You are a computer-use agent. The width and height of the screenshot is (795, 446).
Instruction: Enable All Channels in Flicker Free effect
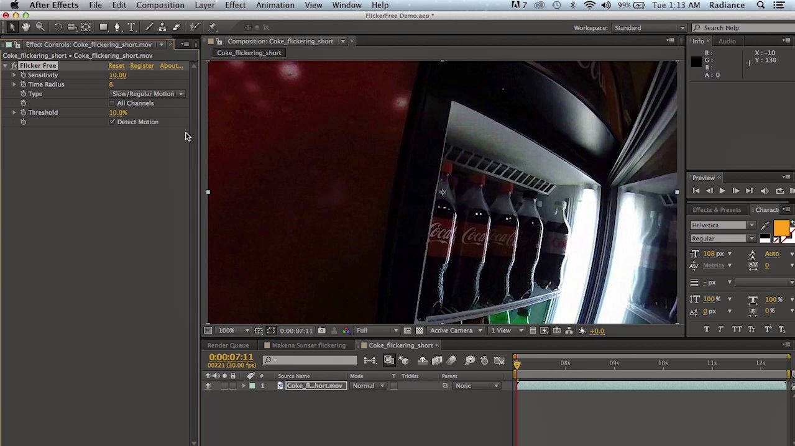pyautogui.click(x=112, y=103)
